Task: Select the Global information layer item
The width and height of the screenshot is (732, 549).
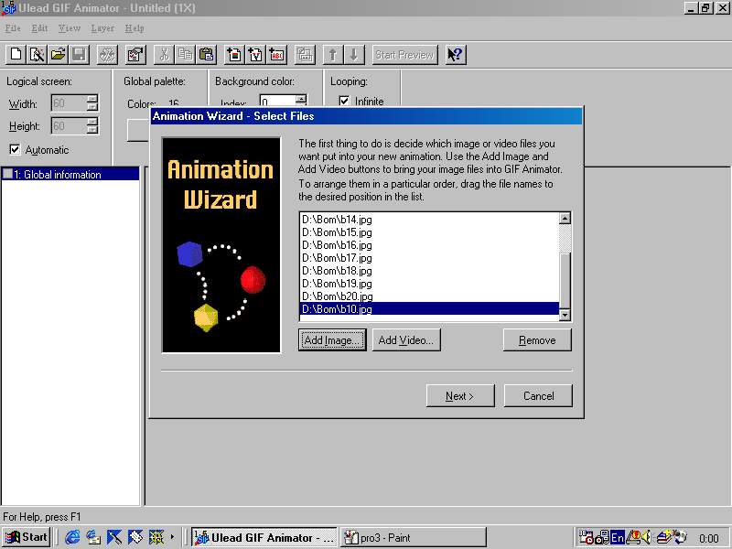Action: click(62, 174)
